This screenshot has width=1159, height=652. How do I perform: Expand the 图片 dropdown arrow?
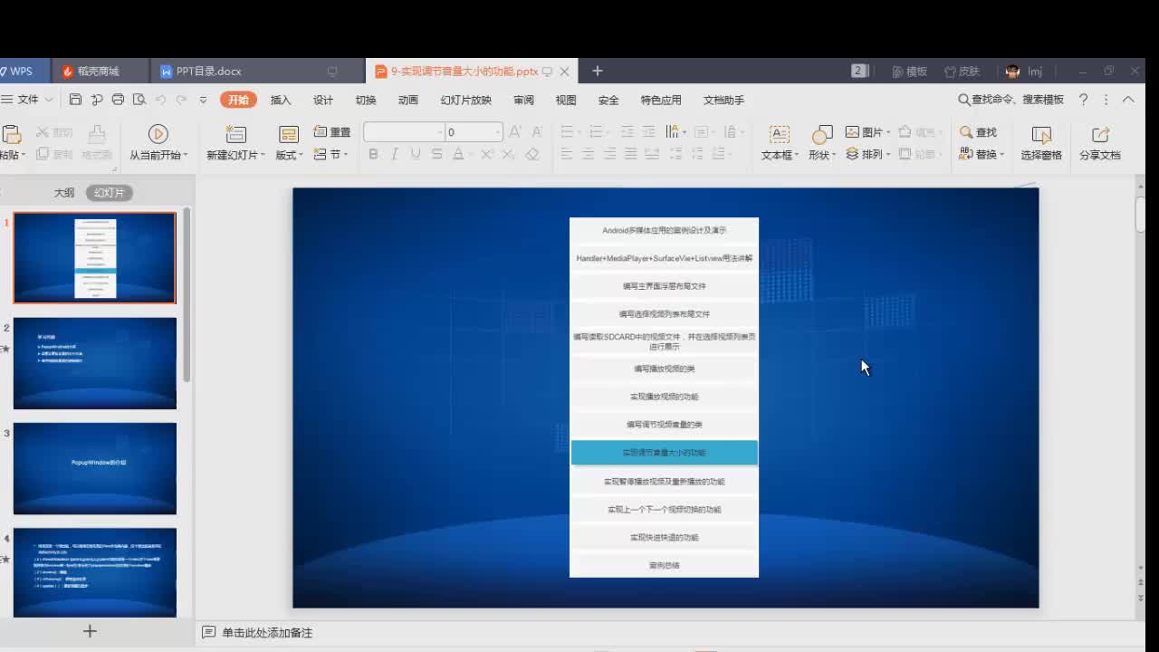coord(888,133)
